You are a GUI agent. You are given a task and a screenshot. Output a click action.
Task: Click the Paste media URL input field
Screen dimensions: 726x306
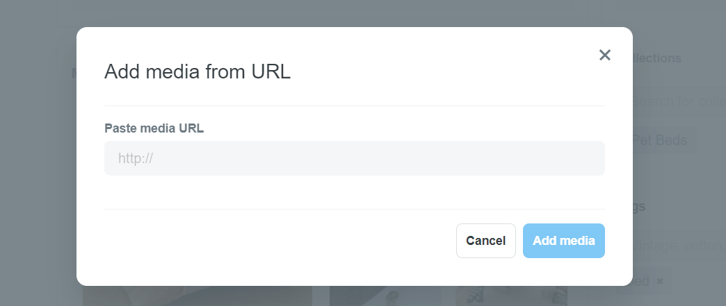pos(355,158)
